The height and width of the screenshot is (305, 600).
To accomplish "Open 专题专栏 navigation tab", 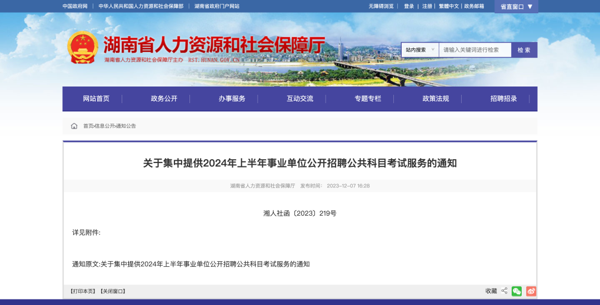I will tap(368, 99).
